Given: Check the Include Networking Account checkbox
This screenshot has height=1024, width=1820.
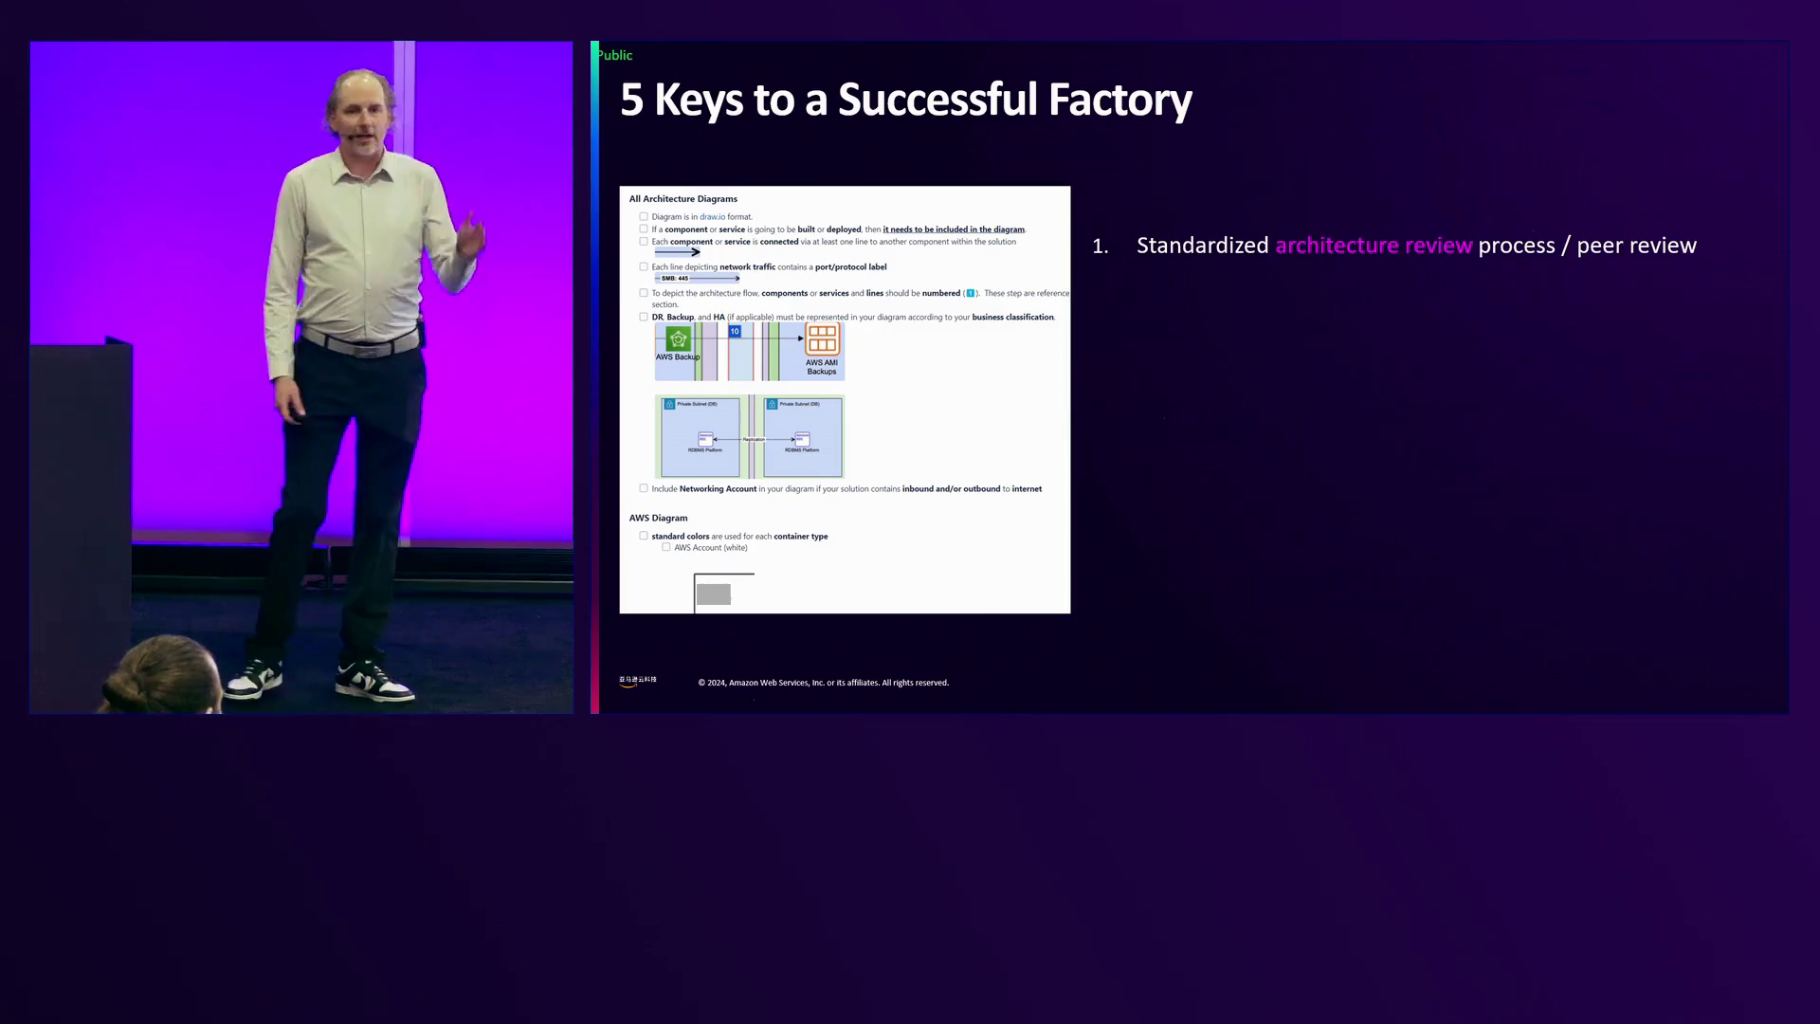Looking at the screenshot, I should pyautogui.click(x=644, y=489).
